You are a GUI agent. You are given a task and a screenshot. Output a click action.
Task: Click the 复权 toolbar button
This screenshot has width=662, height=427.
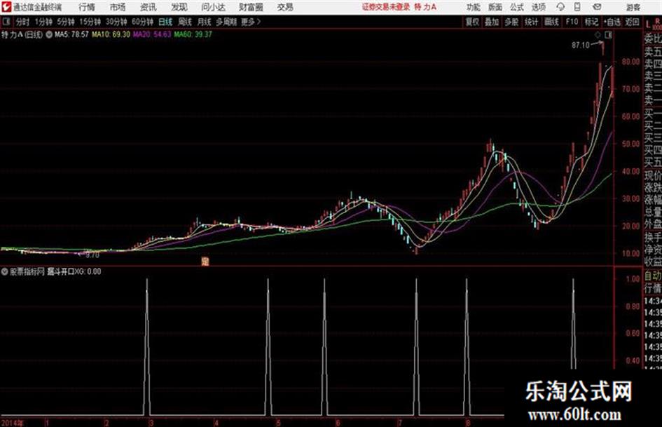(x=472, y=22)
